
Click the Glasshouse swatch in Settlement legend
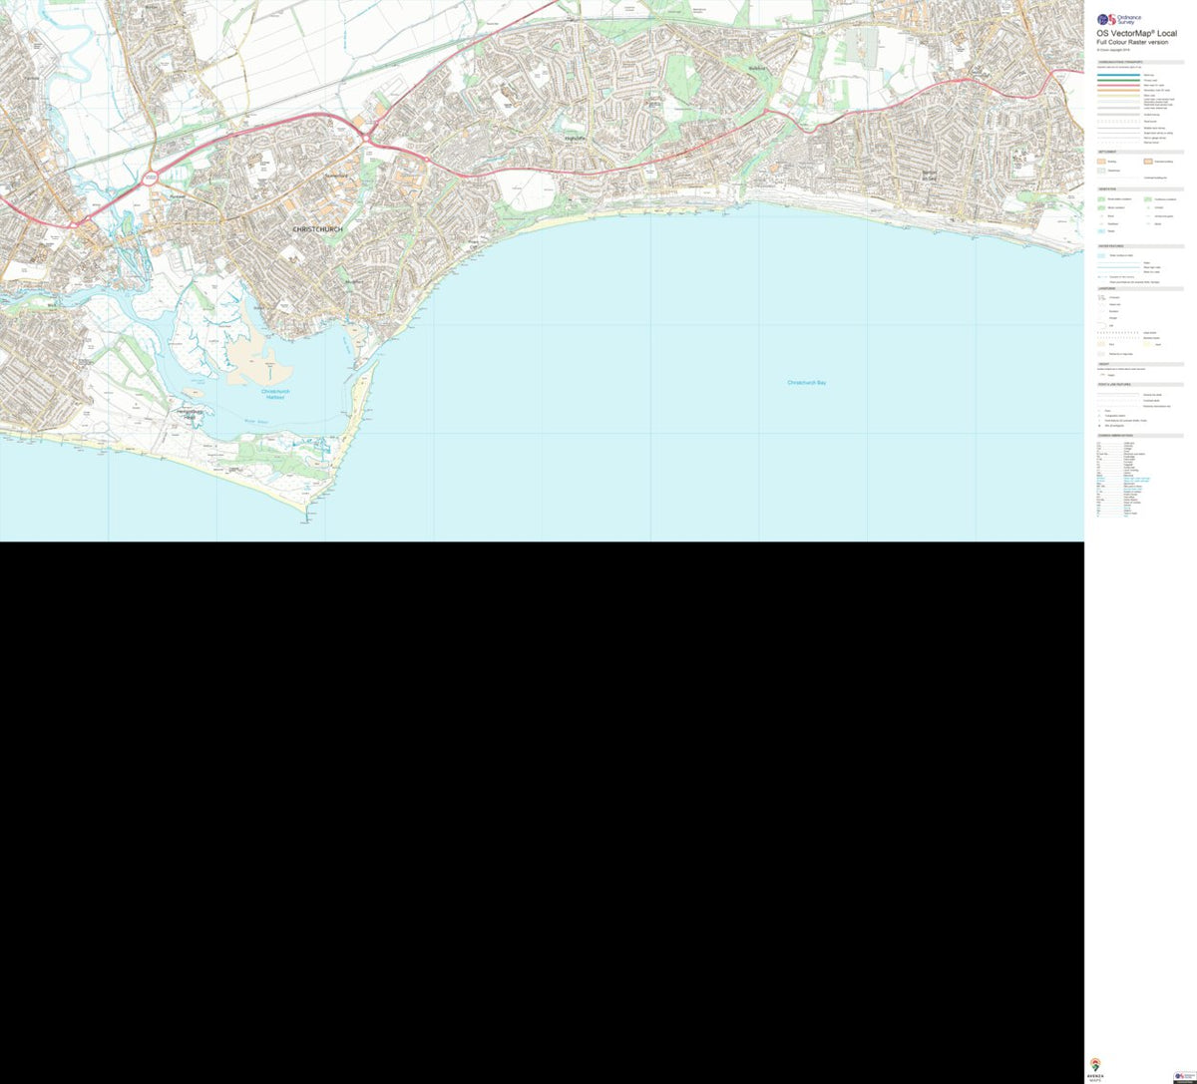coord(1101,171)
